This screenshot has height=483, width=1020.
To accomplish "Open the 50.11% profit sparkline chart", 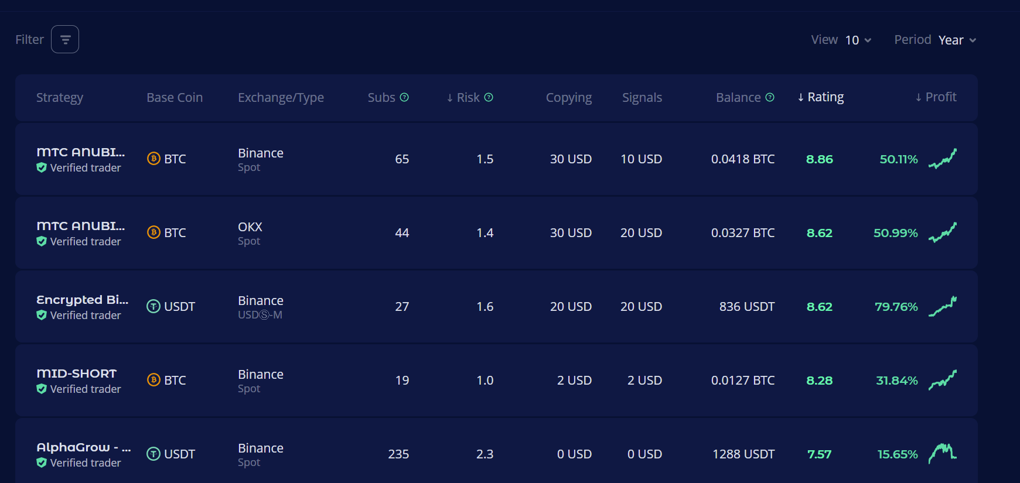I will point(942,159).
